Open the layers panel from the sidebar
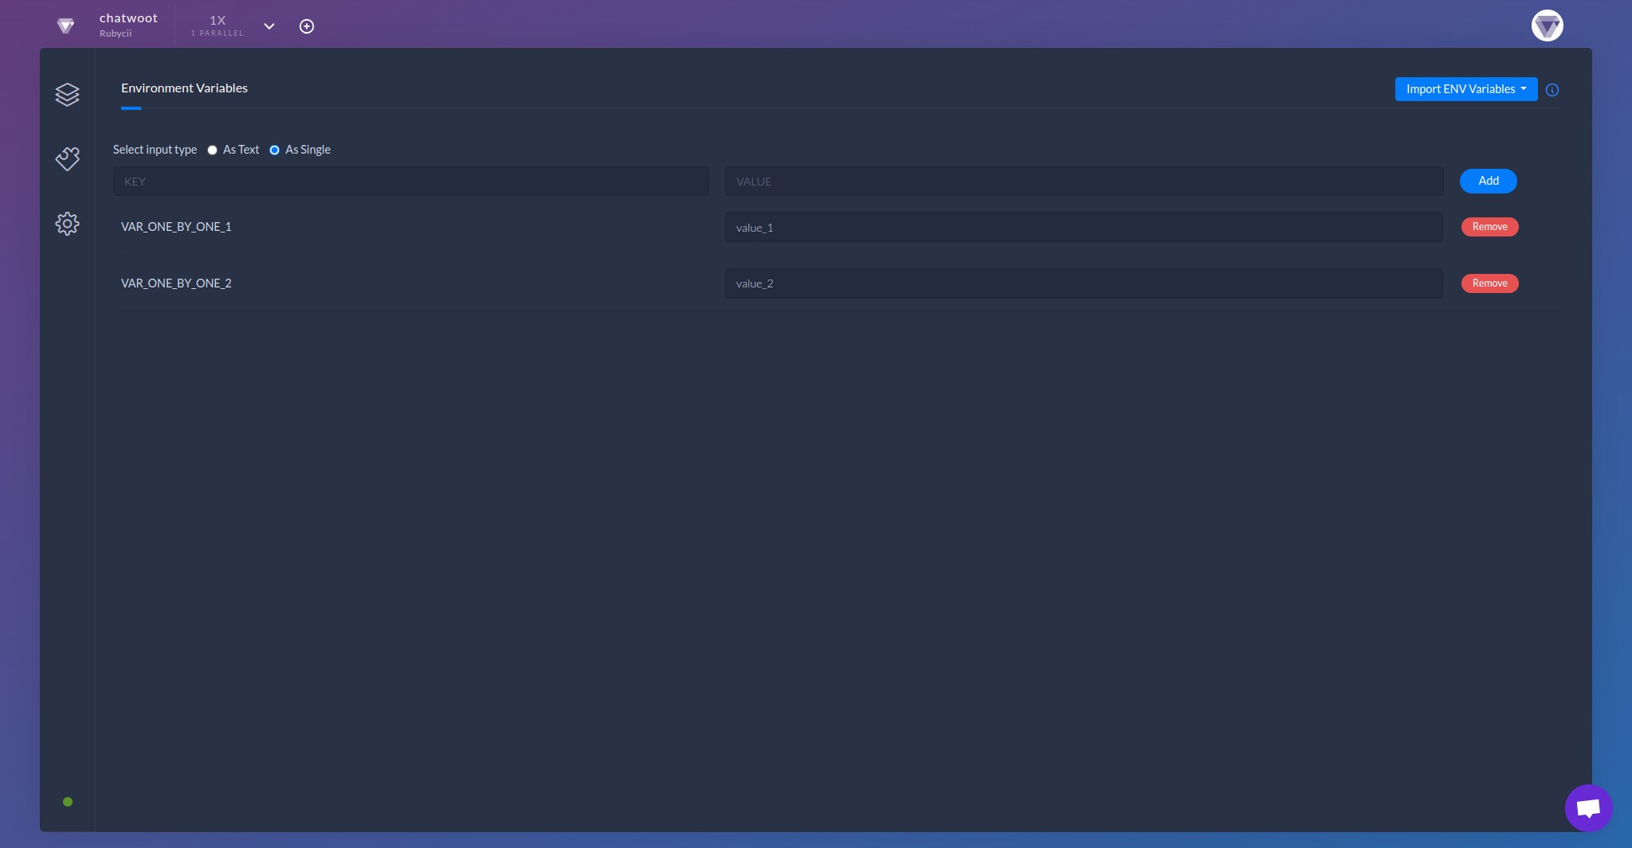Image resolution: width=1632 pixels, height=848 pixels. tap(68, 94)
